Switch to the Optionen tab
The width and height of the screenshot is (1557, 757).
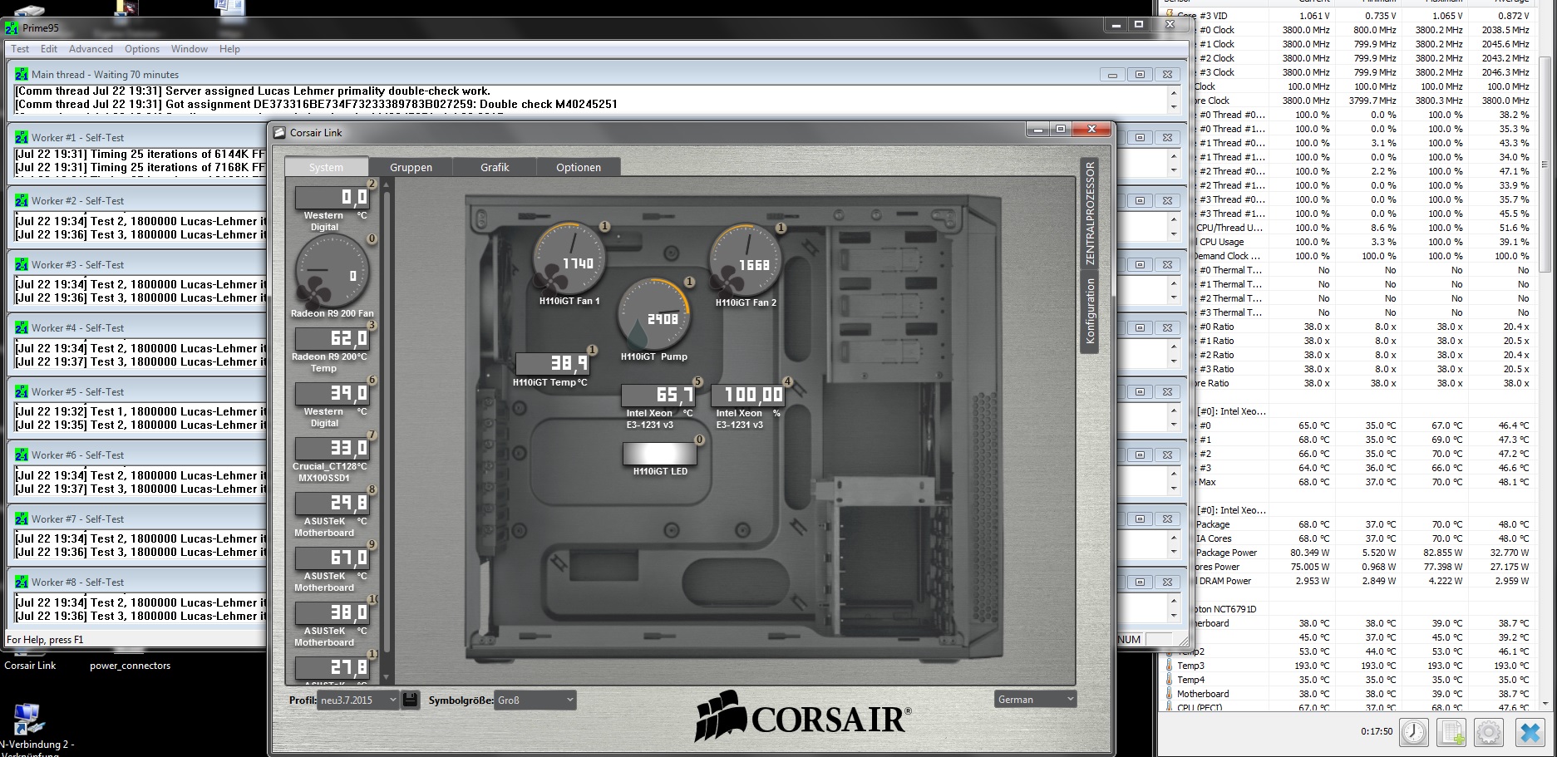[x=579, y=167]
